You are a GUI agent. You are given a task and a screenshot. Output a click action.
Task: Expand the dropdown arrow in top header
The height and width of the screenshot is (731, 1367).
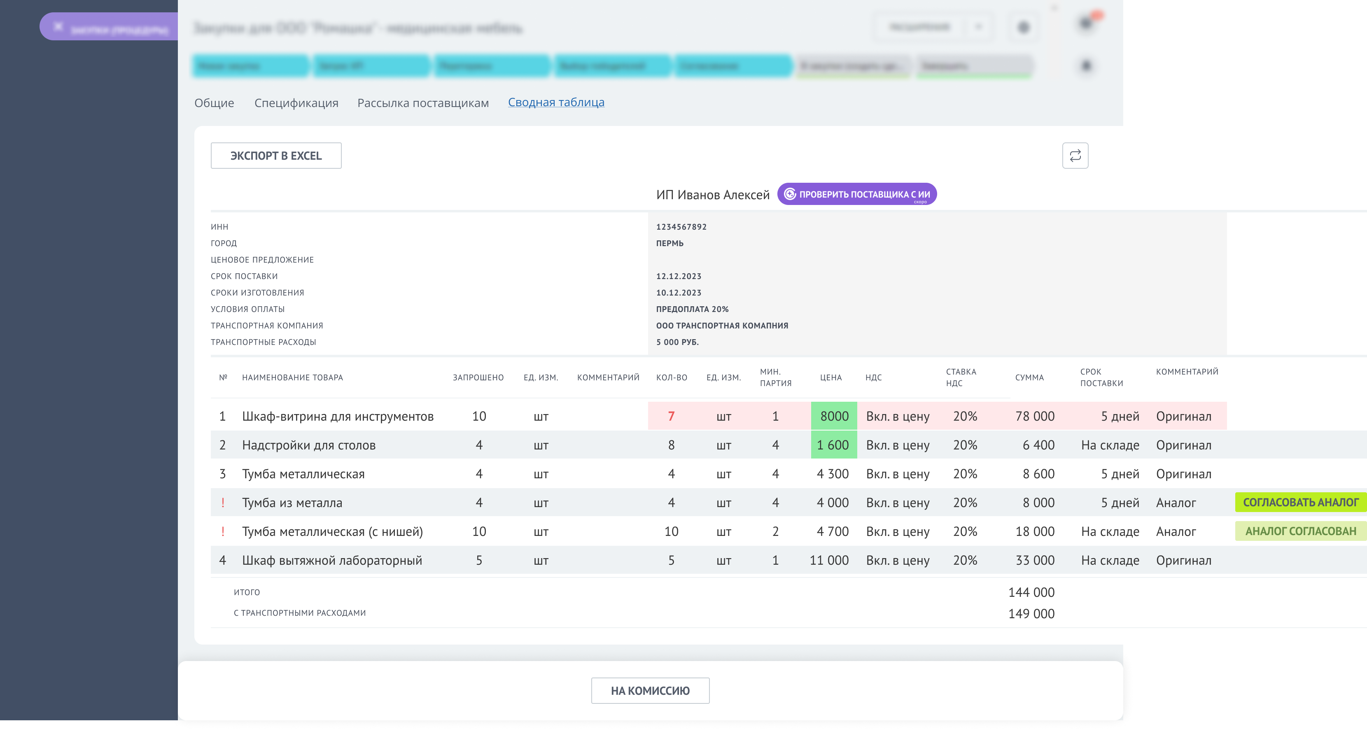[979, 26]
